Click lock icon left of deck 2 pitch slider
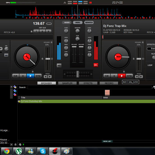This screenshot has height=155, width=155. click(x=134, y=59)
